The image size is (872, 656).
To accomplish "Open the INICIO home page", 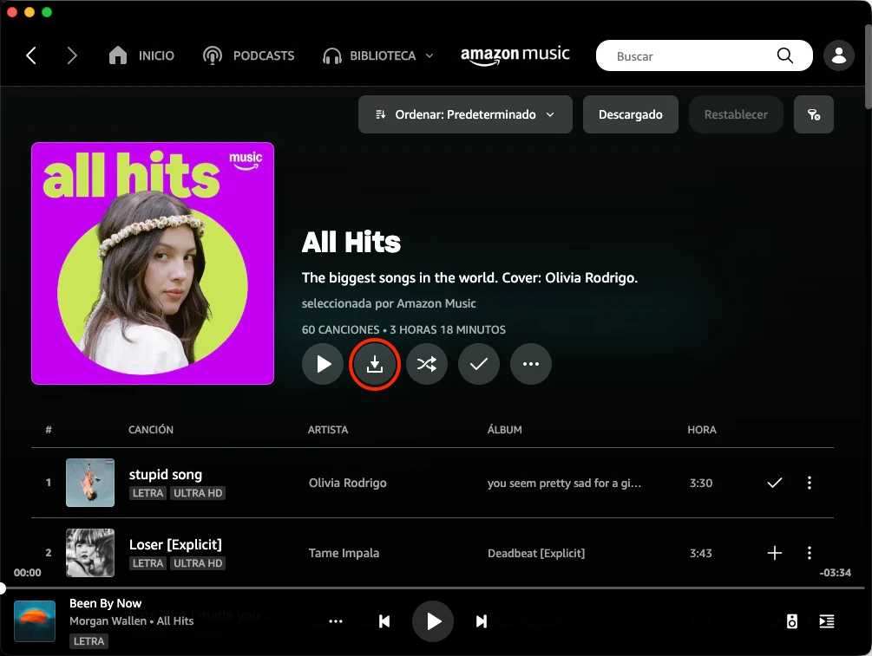I will tap(141, 55).
